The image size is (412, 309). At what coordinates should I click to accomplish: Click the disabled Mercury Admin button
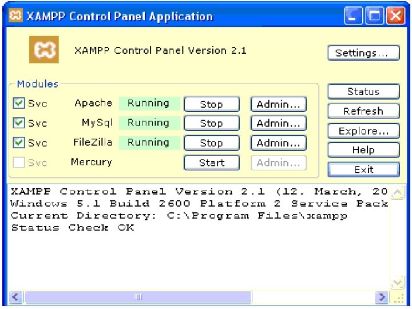tap(279, 163)
